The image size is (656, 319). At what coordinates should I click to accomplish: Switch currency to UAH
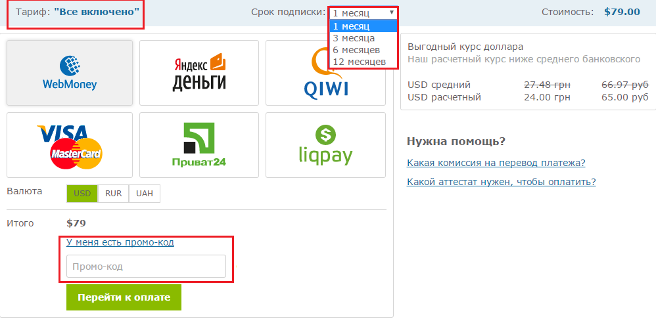click(x=145, y=194)
